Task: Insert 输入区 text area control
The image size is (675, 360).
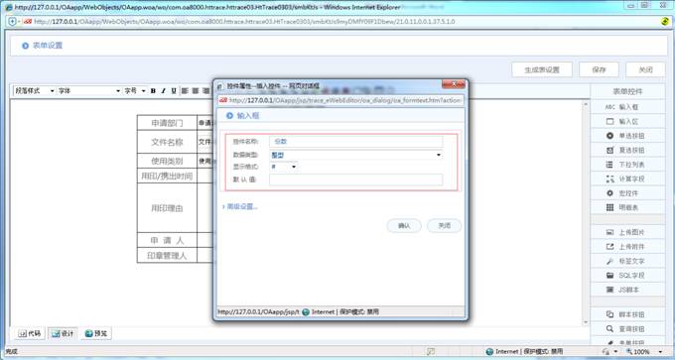Action: pos(627,121)
